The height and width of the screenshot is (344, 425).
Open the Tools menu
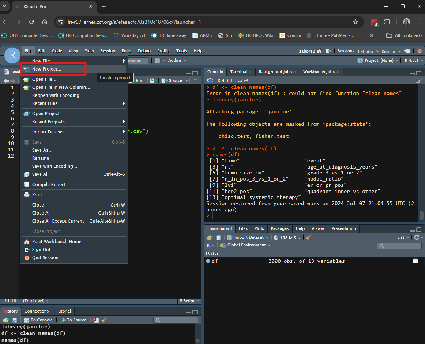(x=181, y=51)
